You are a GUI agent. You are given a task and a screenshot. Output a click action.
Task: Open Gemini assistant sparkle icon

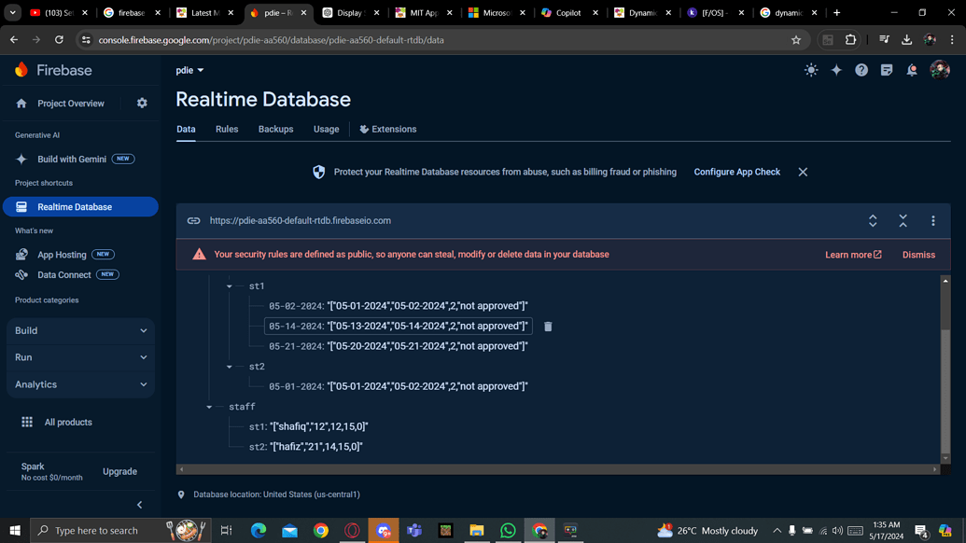click(x=836, y=69)
